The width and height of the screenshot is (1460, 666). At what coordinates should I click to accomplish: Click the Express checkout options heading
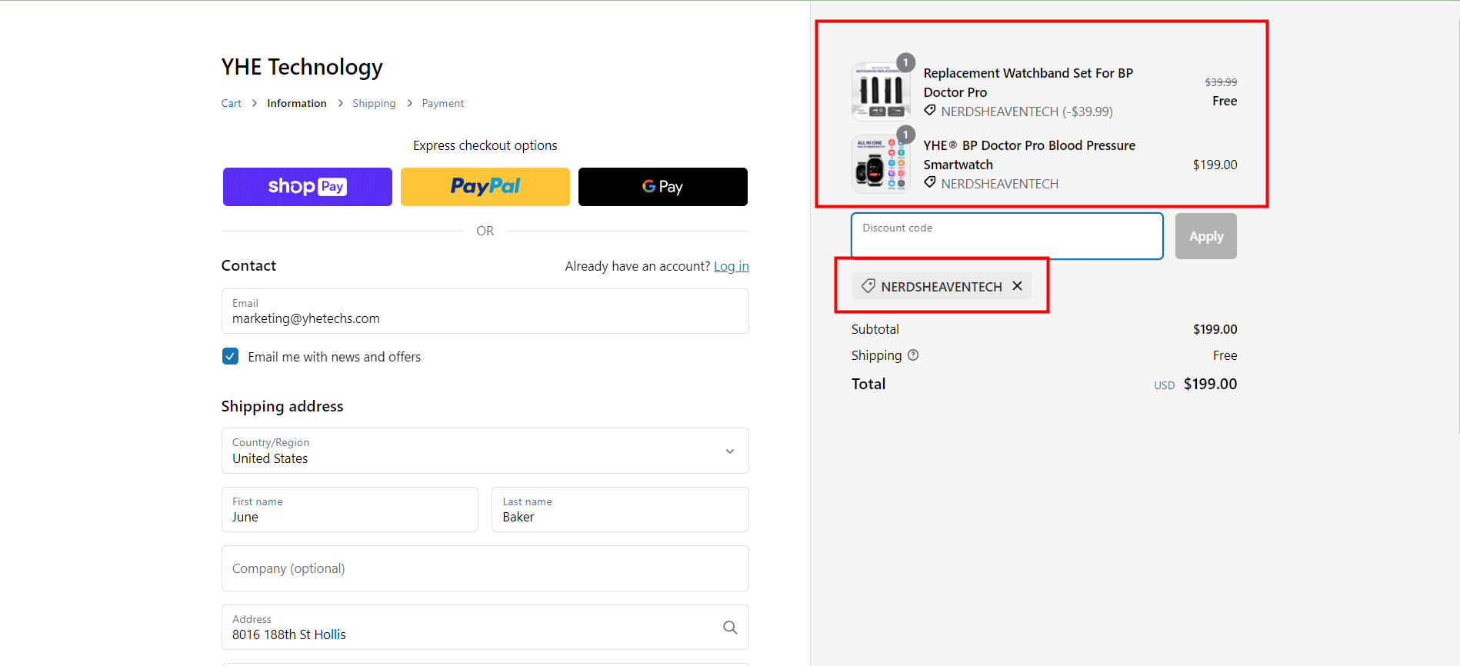click(485, 145)
